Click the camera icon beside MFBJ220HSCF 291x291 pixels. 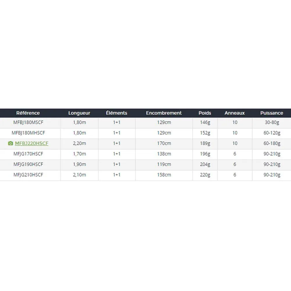pos(10,143)
